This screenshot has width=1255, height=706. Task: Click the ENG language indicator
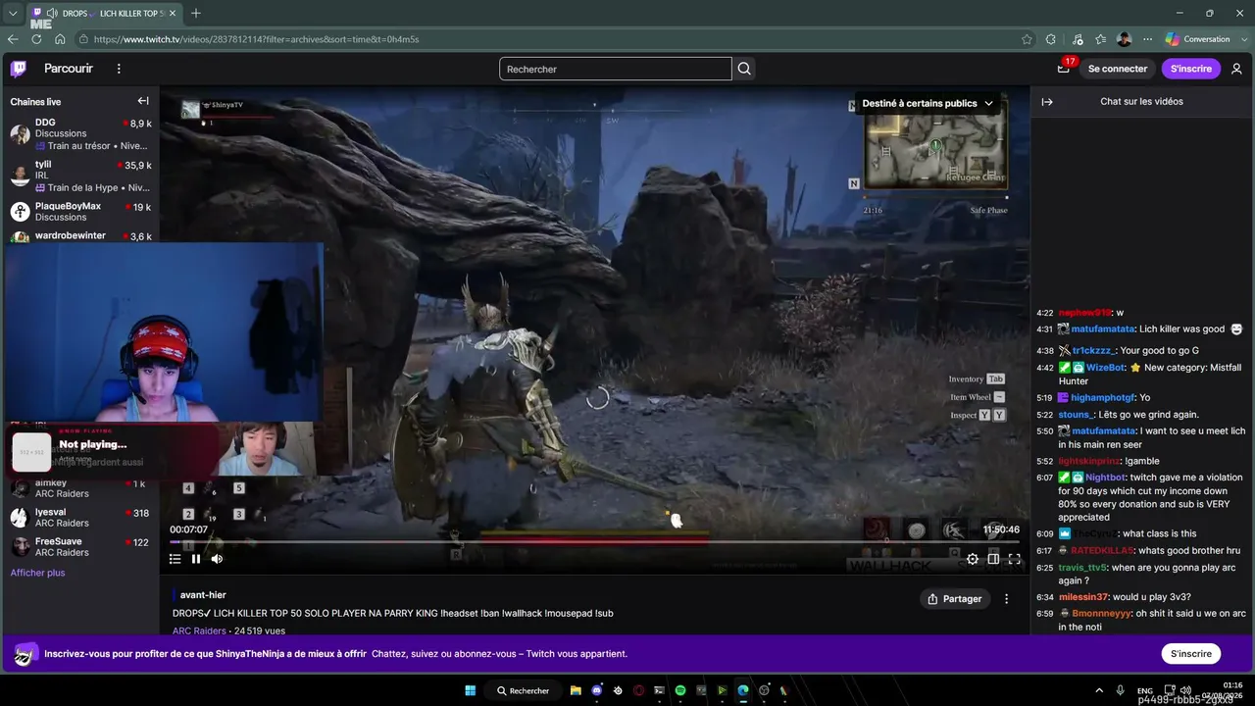click(1144, 690)
